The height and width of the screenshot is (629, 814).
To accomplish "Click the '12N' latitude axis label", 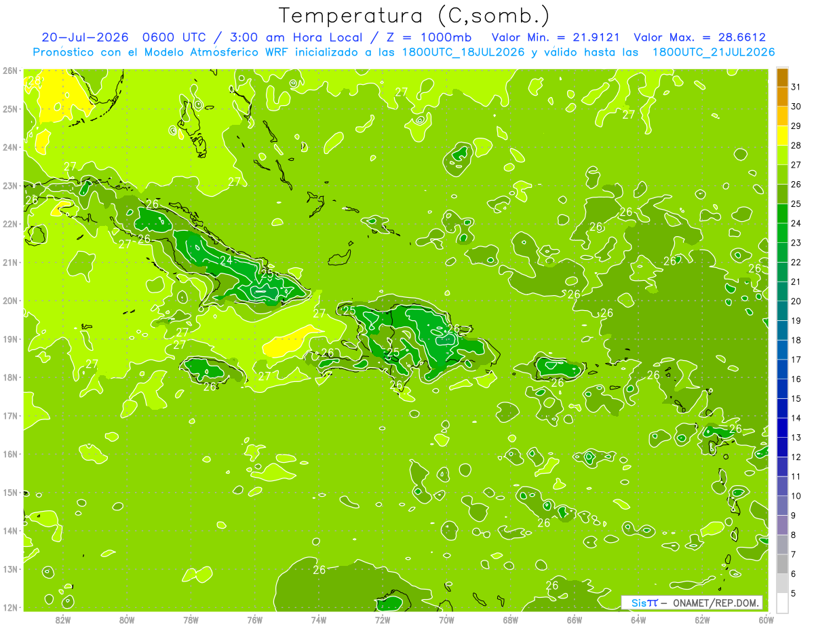I will (10, 607).
